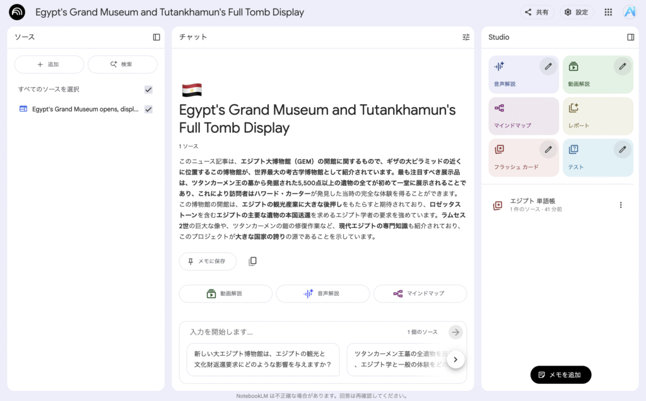
Task: Click the NotebookLM logo icon
Action: click(x=17, y=12)
